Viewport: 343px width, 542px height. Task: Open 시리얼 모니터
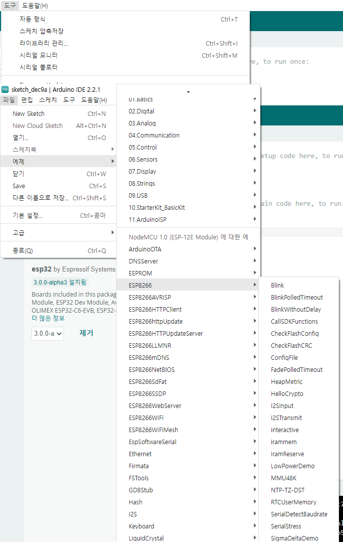(x=126, y=55)
